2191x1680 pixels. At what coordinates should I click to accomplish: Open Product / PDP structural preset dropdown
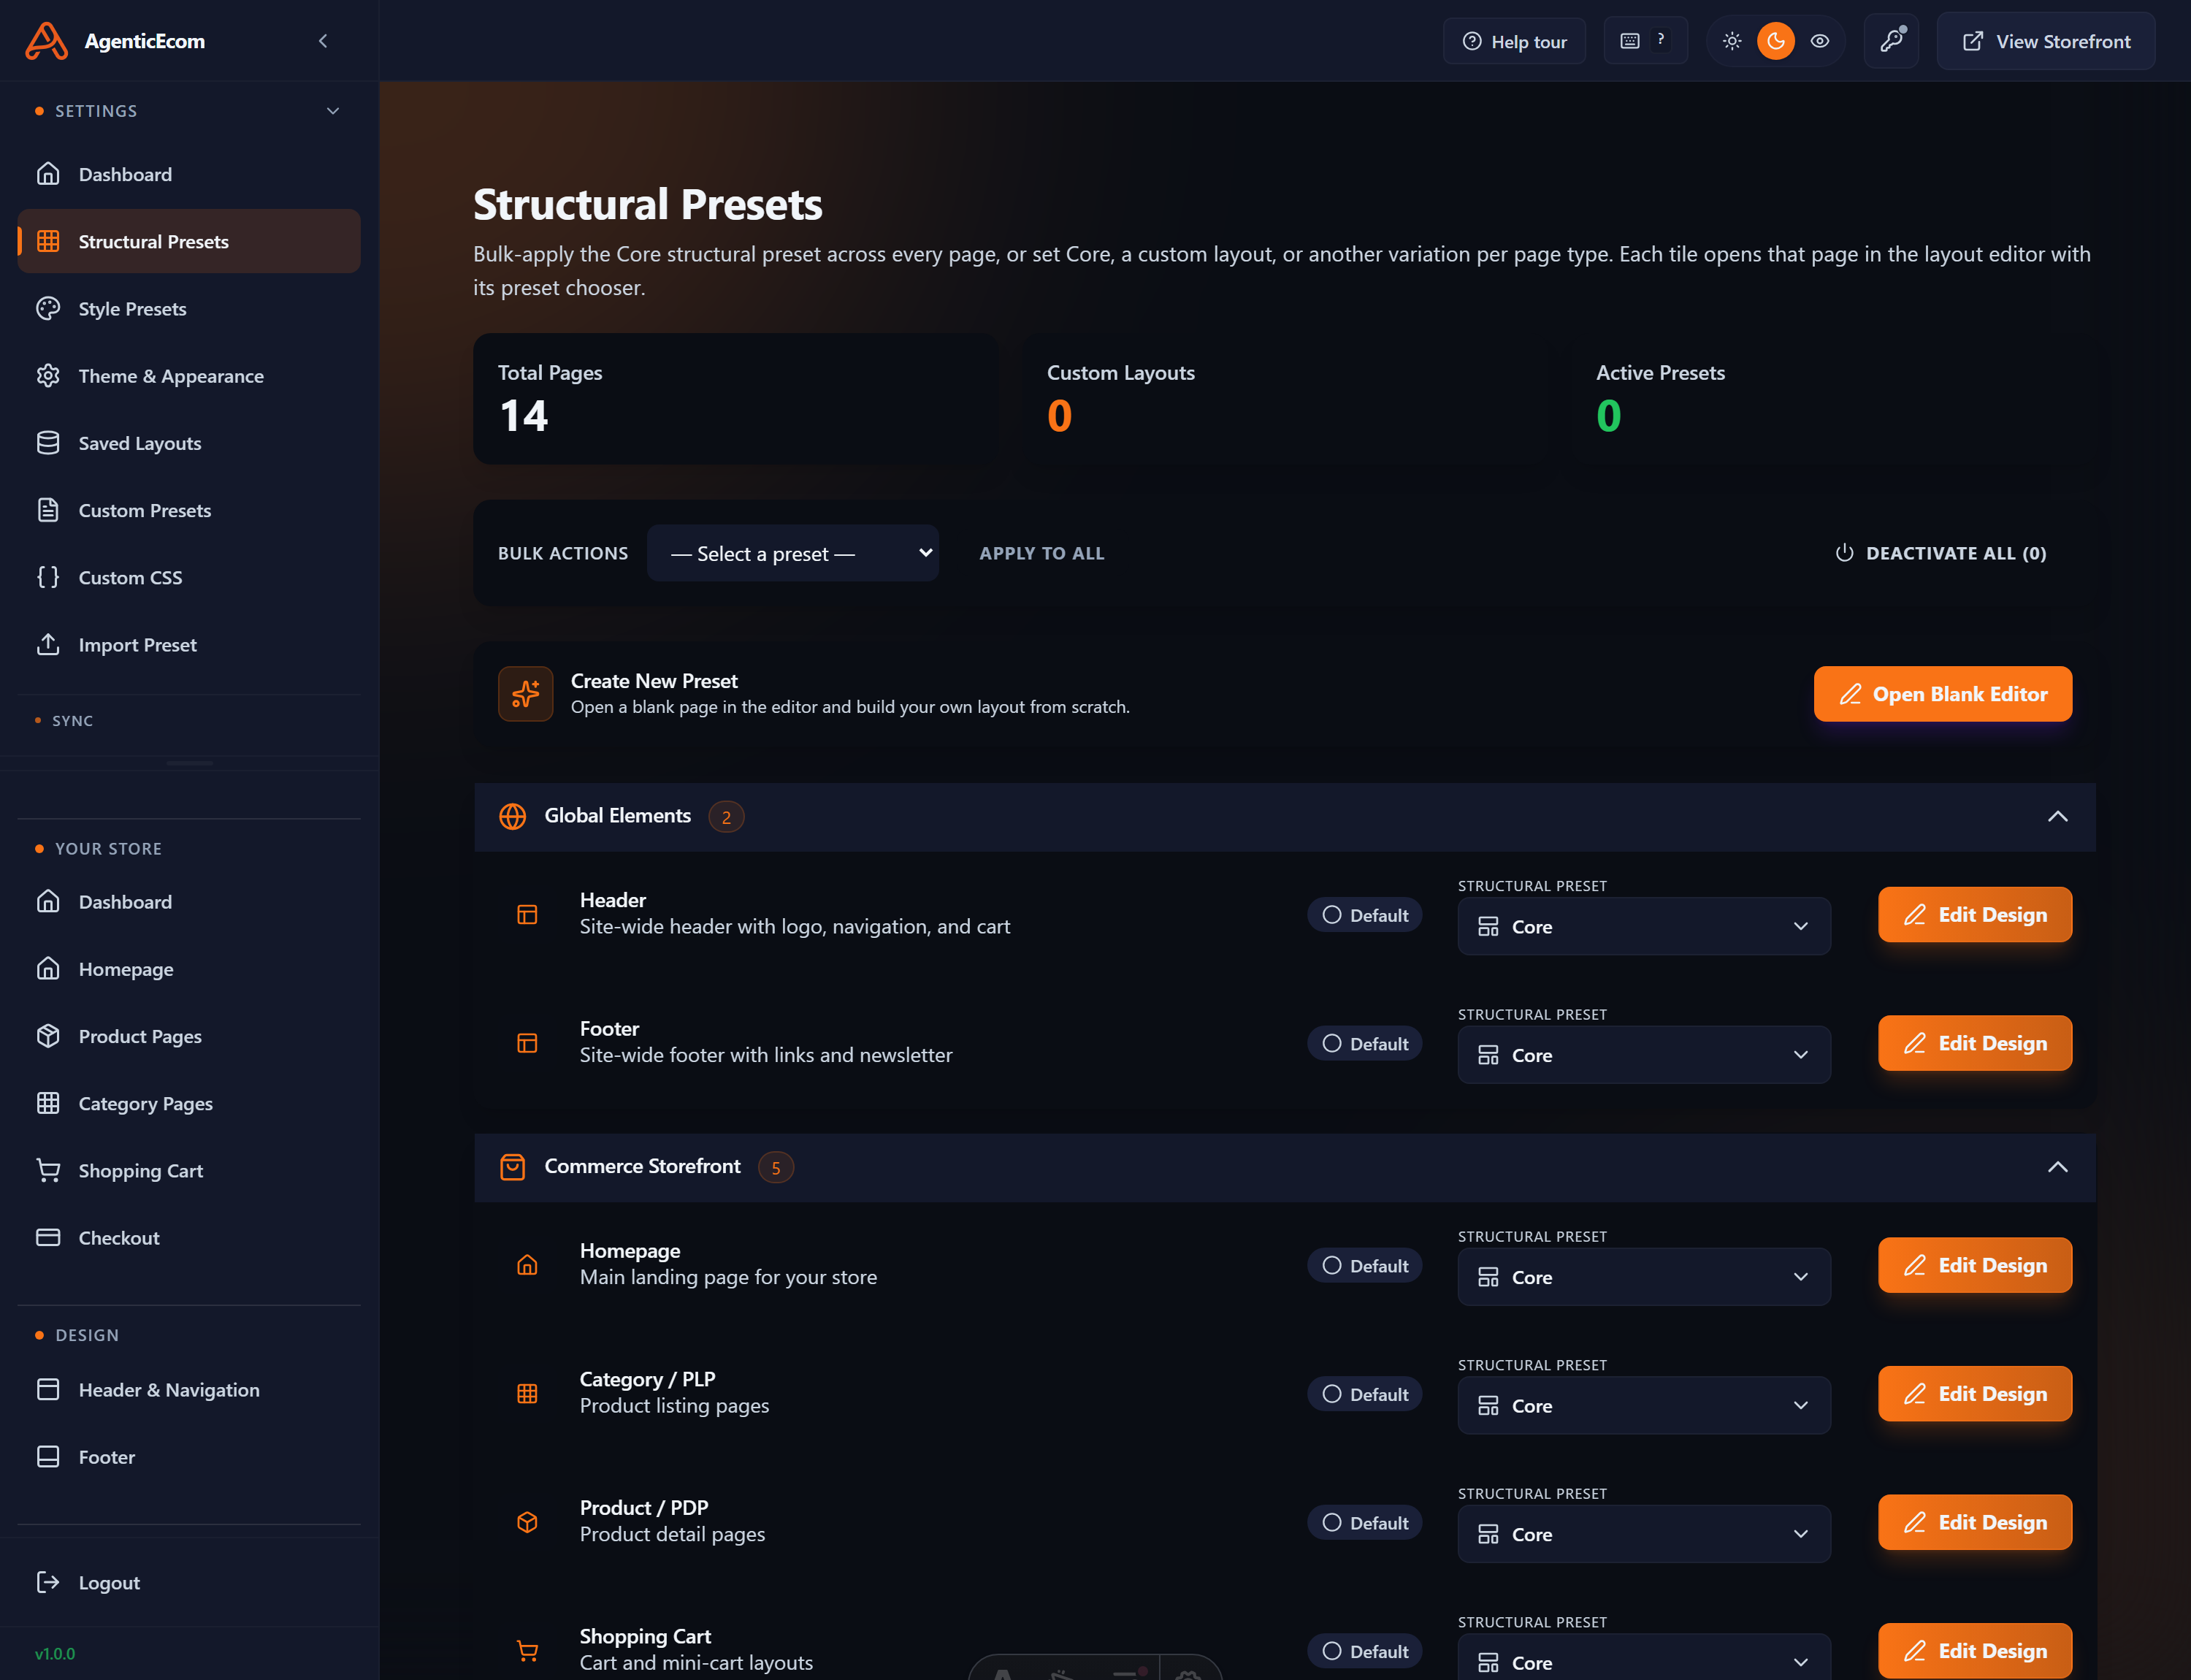pos(1644,1534)
